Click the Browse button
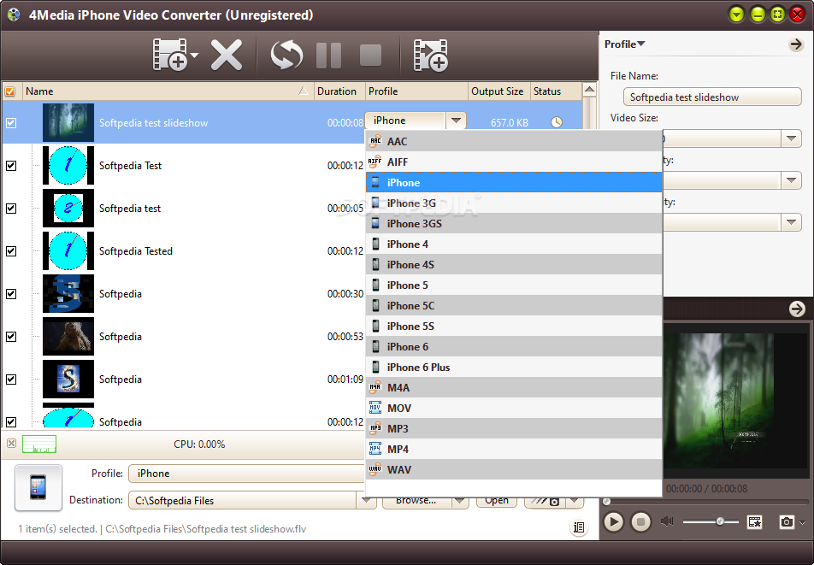The image size is (814, 565). pyautogui.click(x=416, y=501)
